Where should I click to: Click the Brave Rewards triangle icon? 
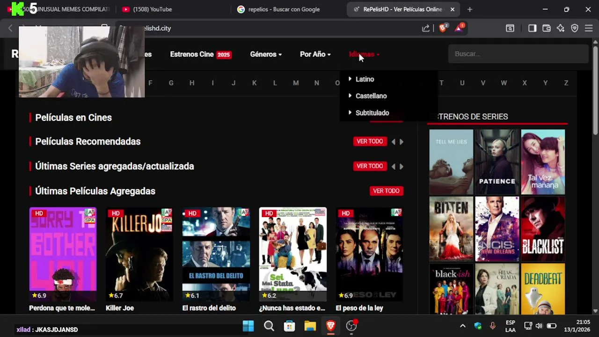[x=459, y=28]
